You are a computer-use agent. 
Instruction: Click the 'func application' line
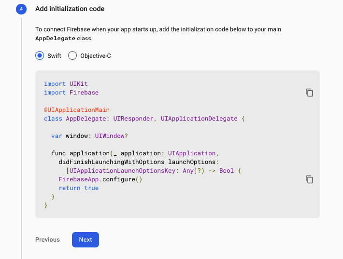pos(135,153)
